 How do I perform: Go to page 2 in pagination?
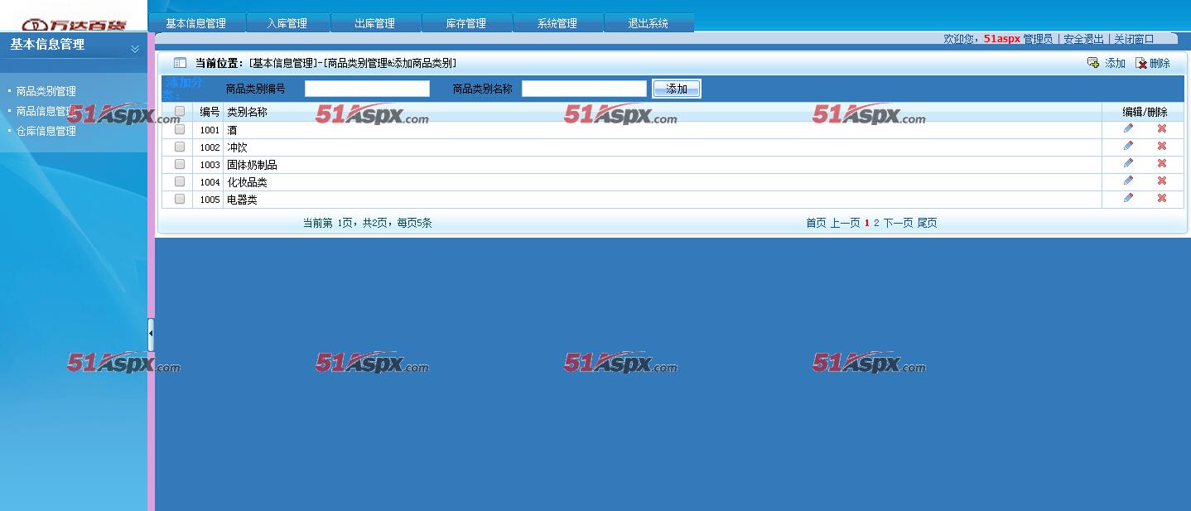pos(876,223)
